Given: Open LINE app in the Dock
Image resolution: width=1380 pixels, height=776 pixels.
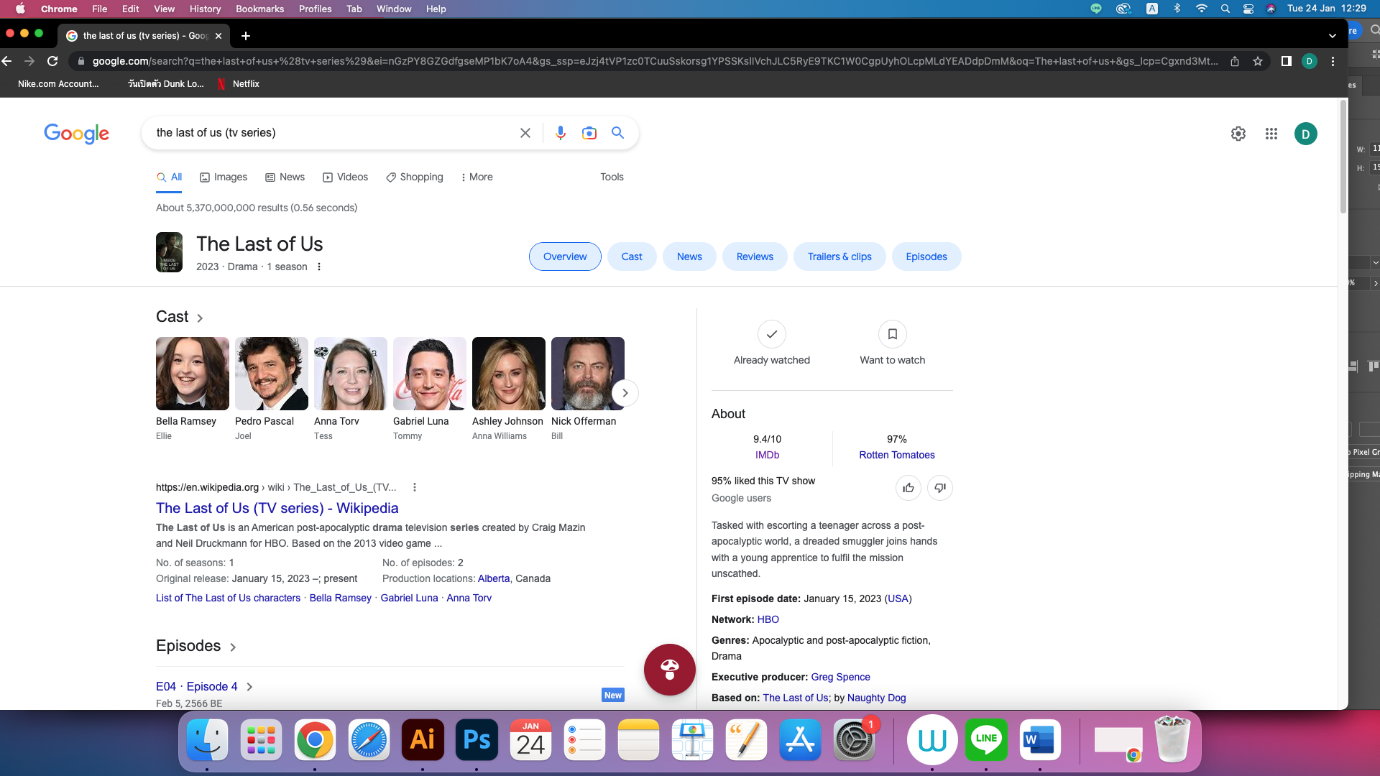Looking at the screenshot, I should [x=986, y=740].
